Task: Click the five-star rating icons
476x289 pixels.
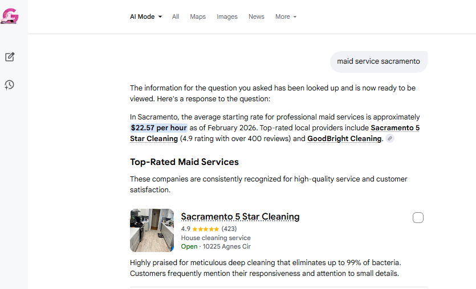Action: [206, 229]
